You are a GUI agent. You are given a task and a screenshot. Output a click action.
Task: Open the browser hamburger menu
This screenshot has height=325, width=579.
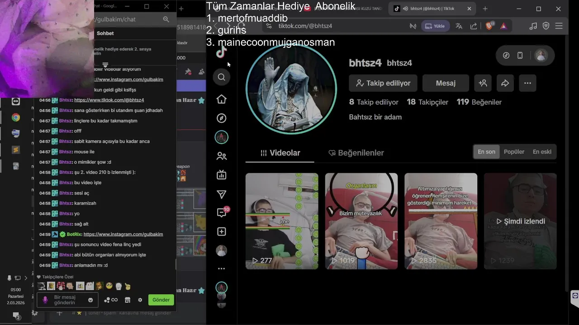pos(559,26)
